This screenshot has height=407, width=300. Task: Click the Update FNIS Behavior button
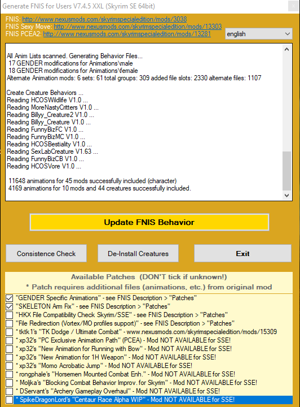click(x=149, y=222)
